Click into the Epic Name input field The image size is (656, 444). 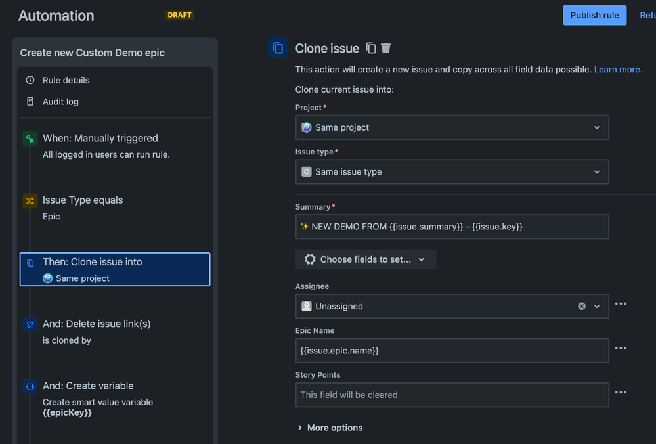pos(452,351)
